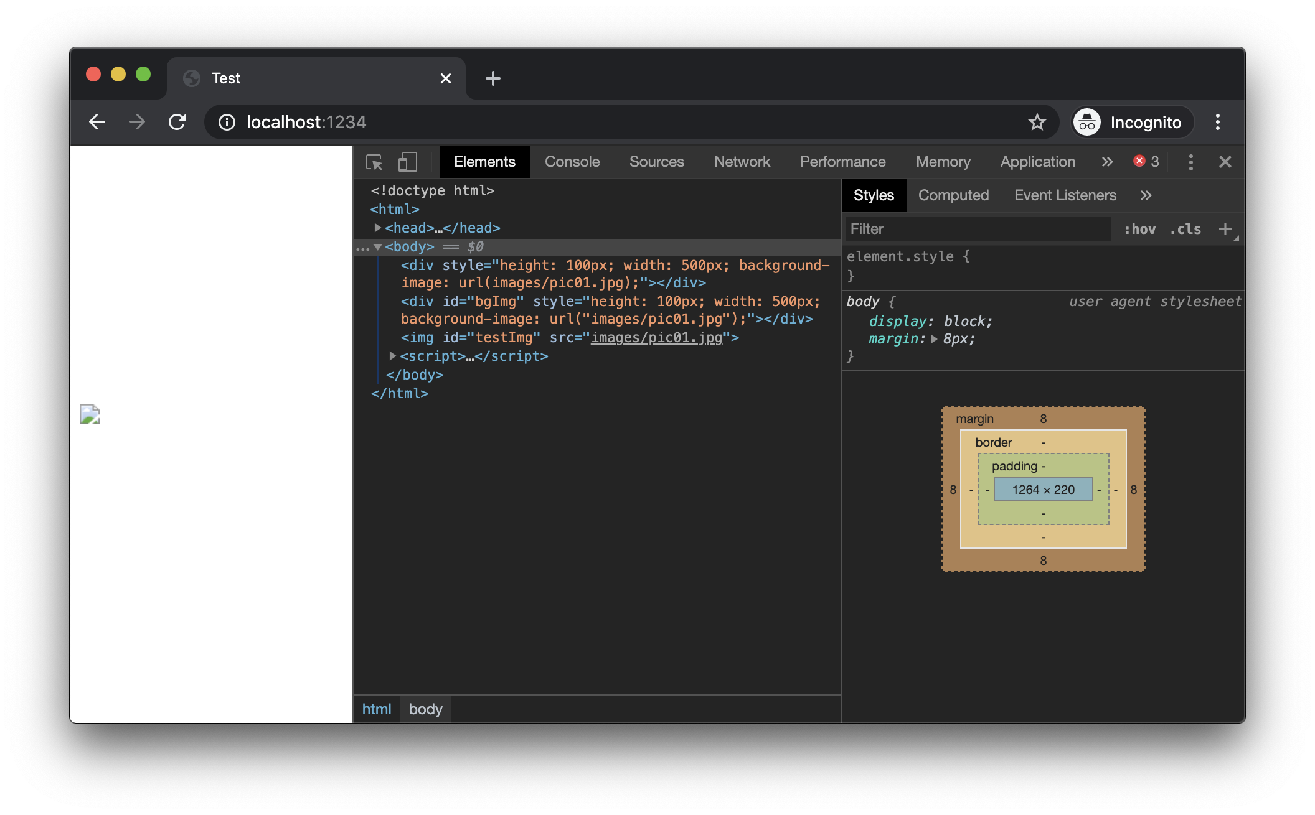
Task: Select the div with id bgImg
Action: coord(611,310)
